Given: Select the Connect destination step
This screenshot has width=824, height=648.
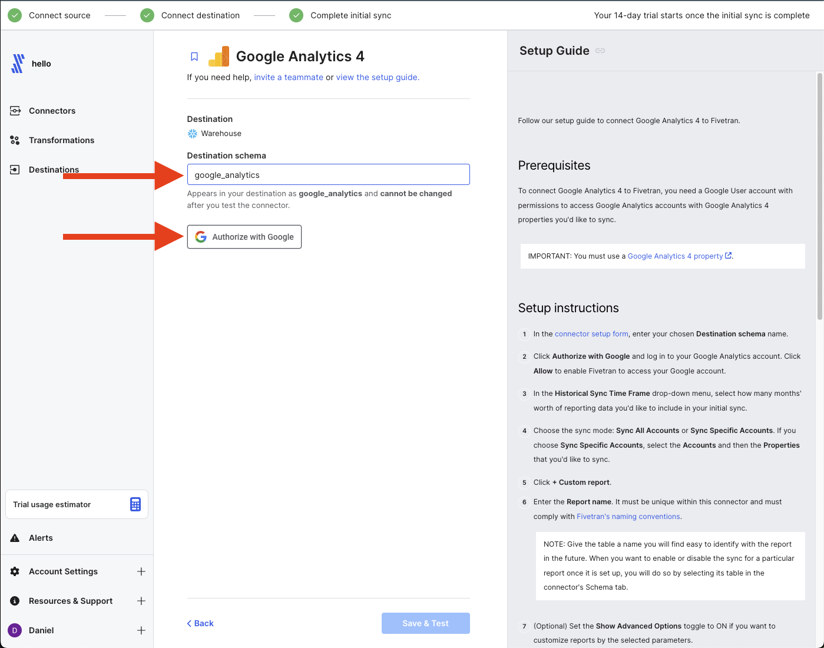Looking at the screenshot, I should tap(200, 15).
